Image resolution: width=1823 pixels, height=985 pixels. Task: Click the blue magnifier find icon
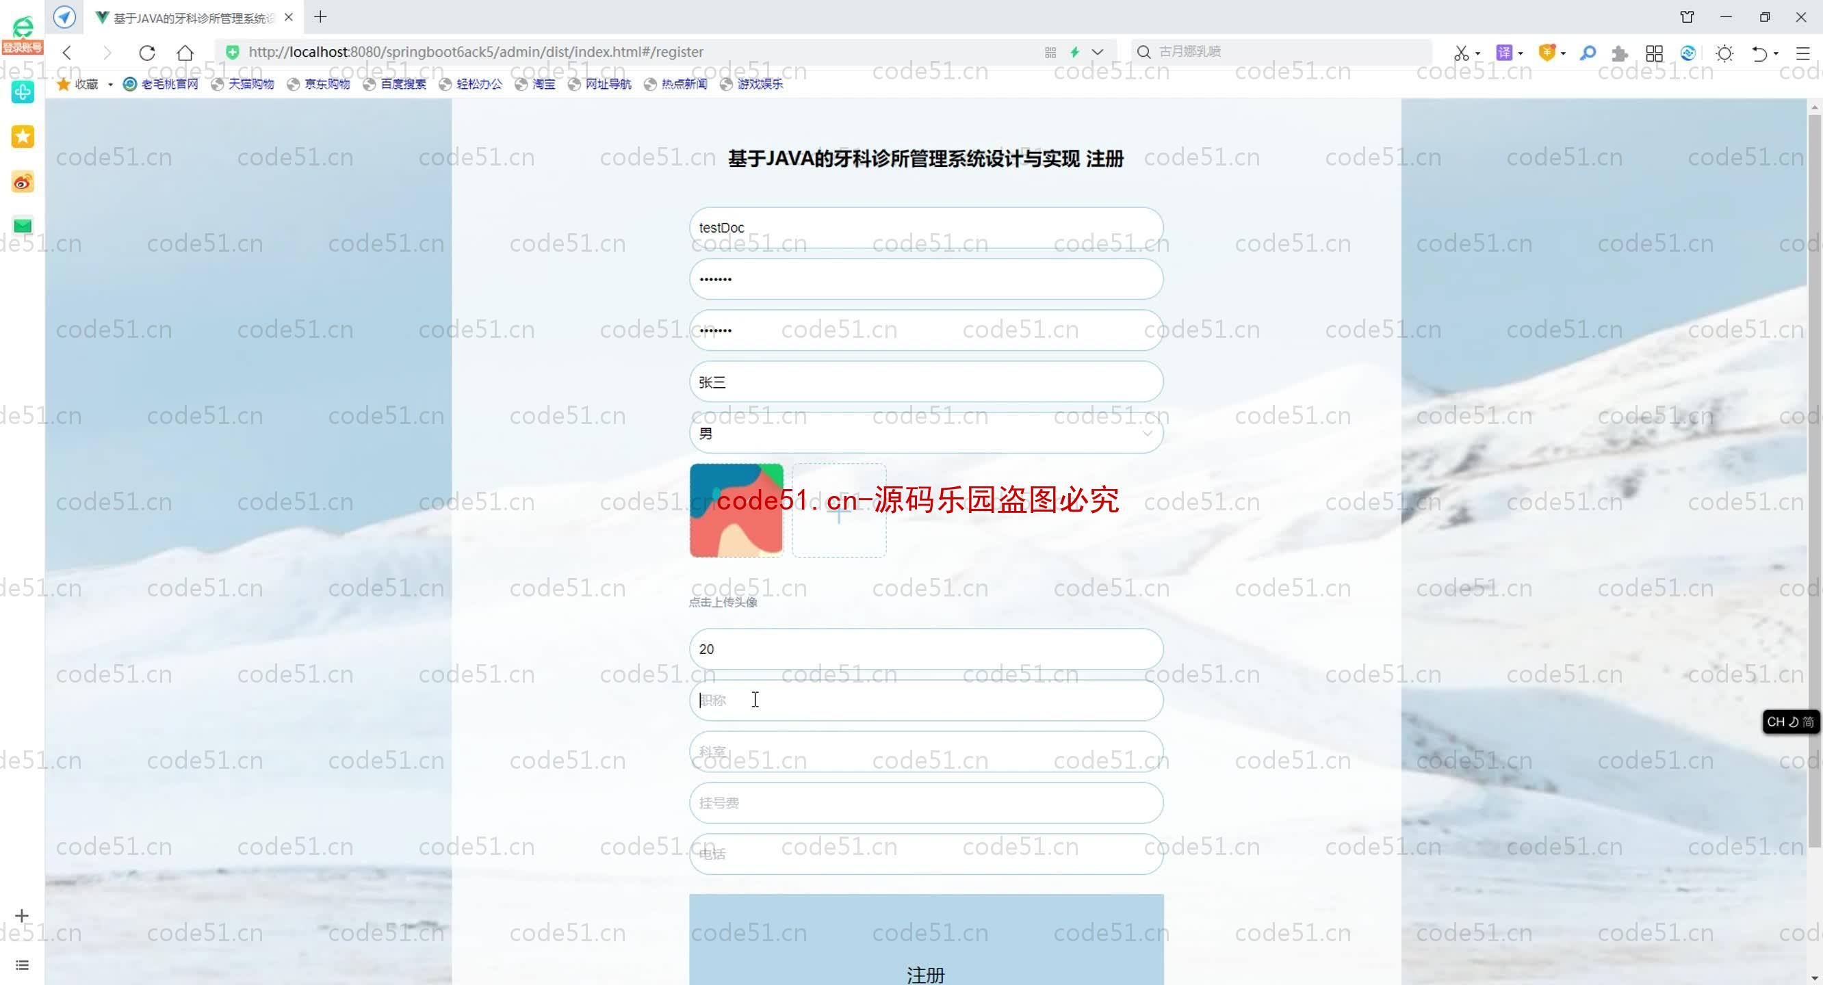pos(1588,53)
